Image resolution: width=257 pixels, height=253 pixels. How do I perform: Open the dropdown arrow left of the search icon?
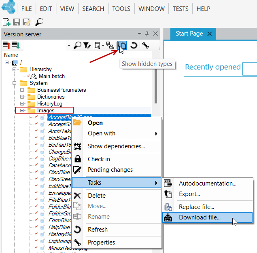pos(69,45)
